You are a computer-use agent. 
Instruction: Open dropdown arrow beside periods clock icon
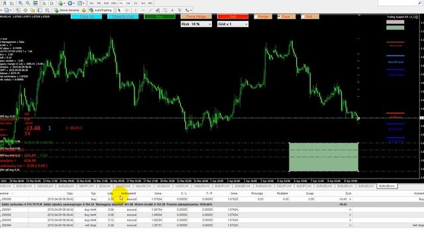tap(74, 3)
